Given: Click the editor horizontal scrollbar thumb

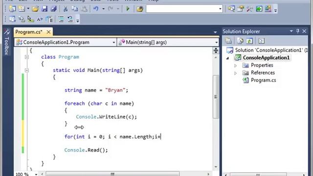Looking at the screenshot, I should click(x=112, y=174).
